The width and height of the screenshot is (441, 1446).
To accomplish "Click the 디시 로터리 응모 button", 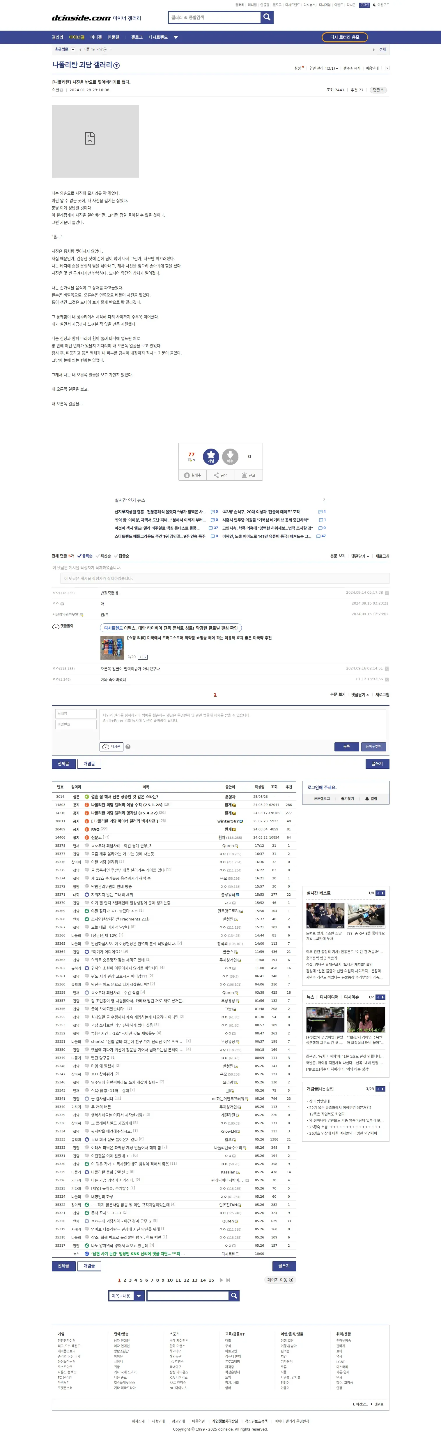I will pyautogui.click(x=345, y=37).
